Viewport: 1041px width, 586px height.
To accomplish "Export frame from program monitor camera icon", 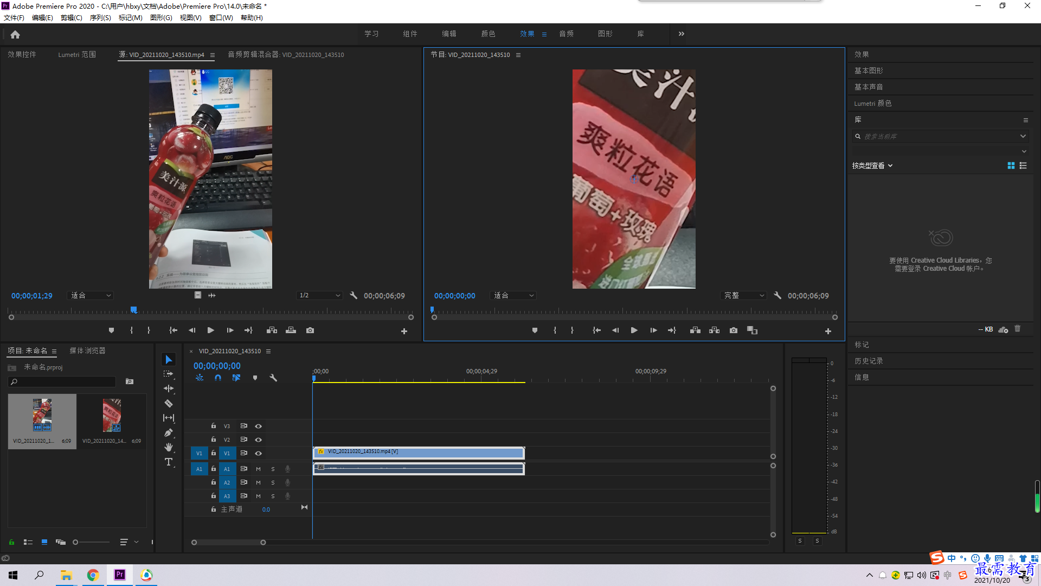I will (734, 330).
